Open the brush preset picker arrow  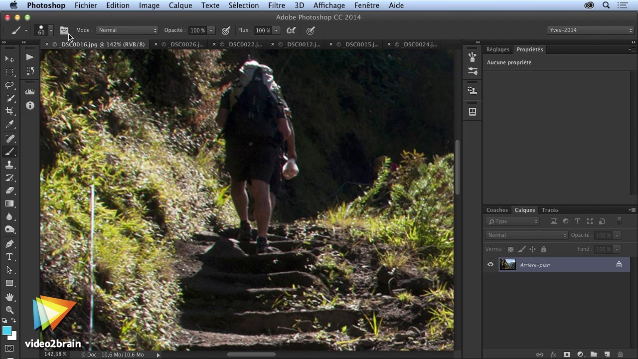[50, 30]
